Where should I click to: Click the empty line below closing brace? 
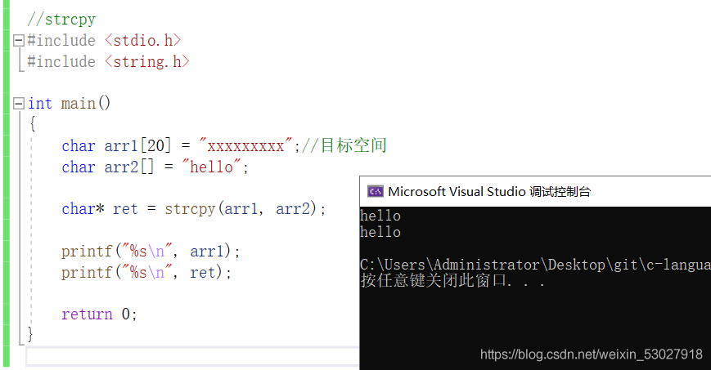pos(193,356)
